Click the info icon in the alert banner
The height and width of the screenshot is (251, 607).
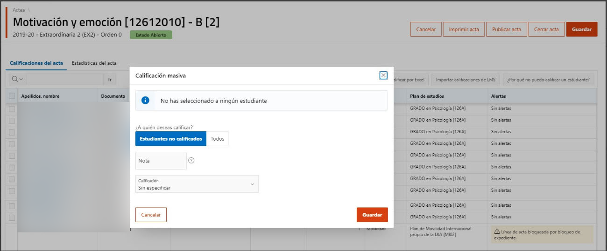(x=145, y=100)
